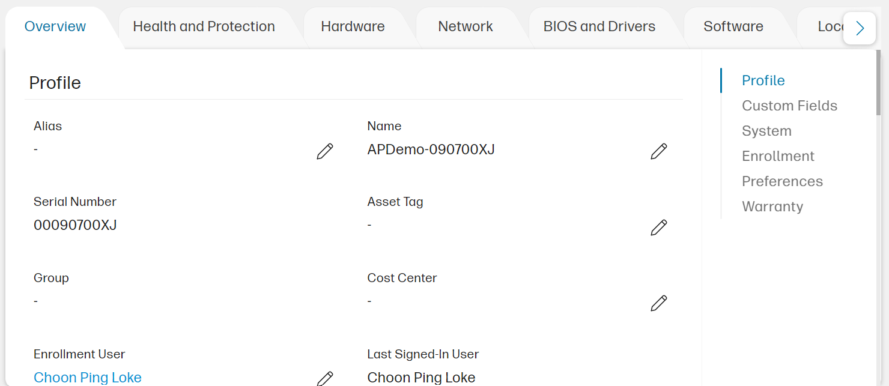Open the Hardware tab
The height and width of the screenshot is (386, 889).
353,26
